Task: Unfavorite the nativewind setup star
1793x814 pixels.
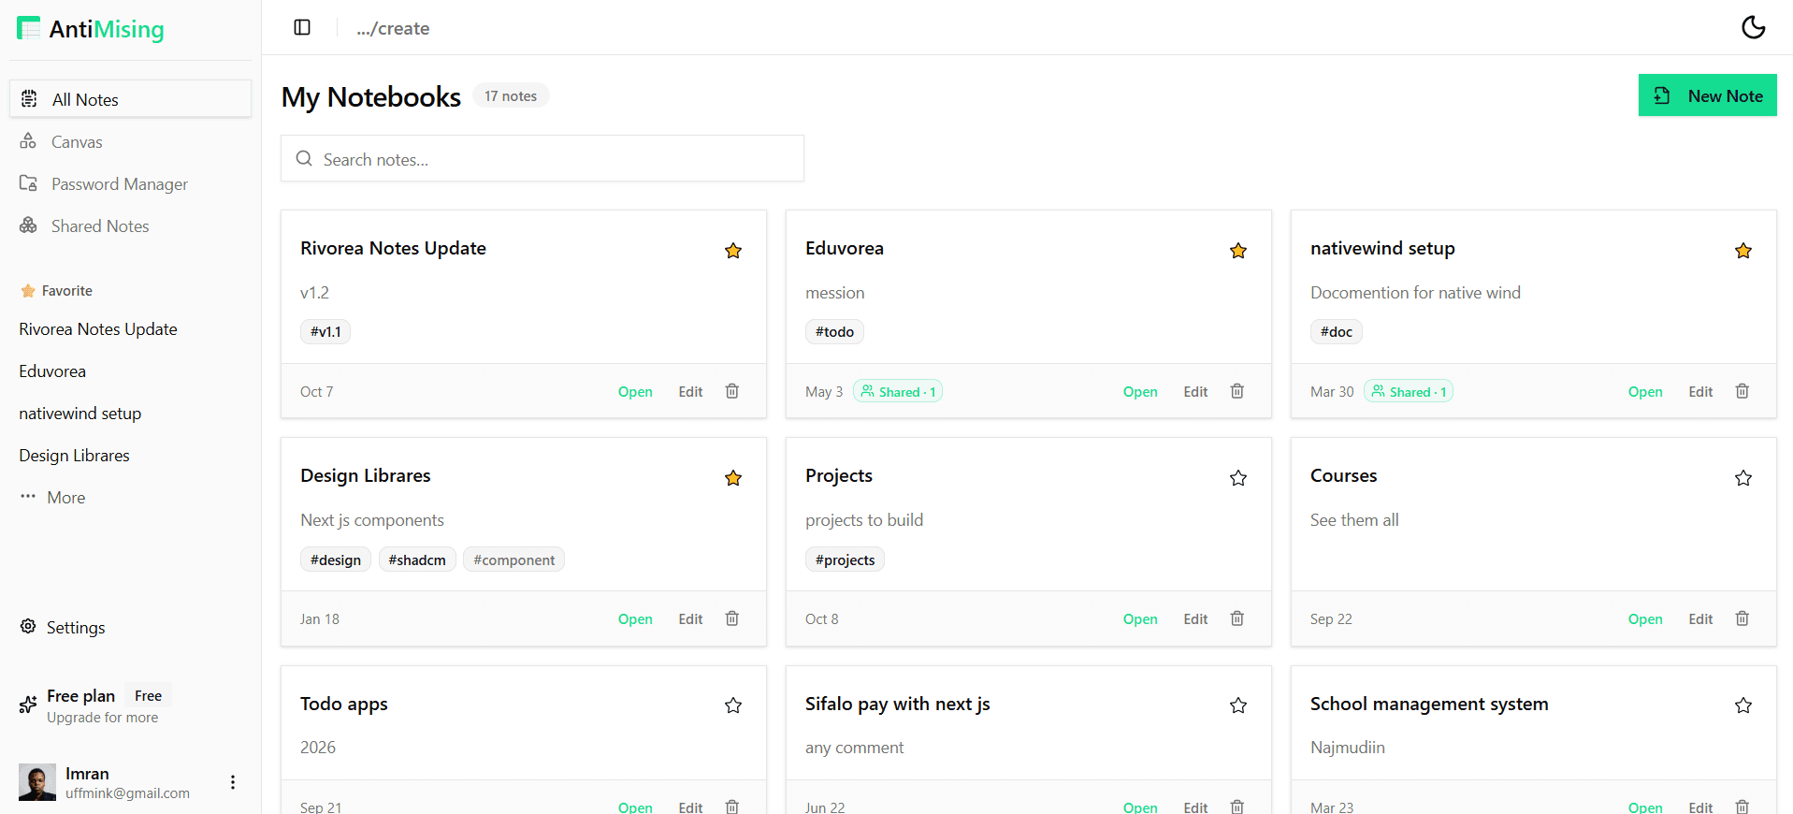Action: pos(1743,251)
